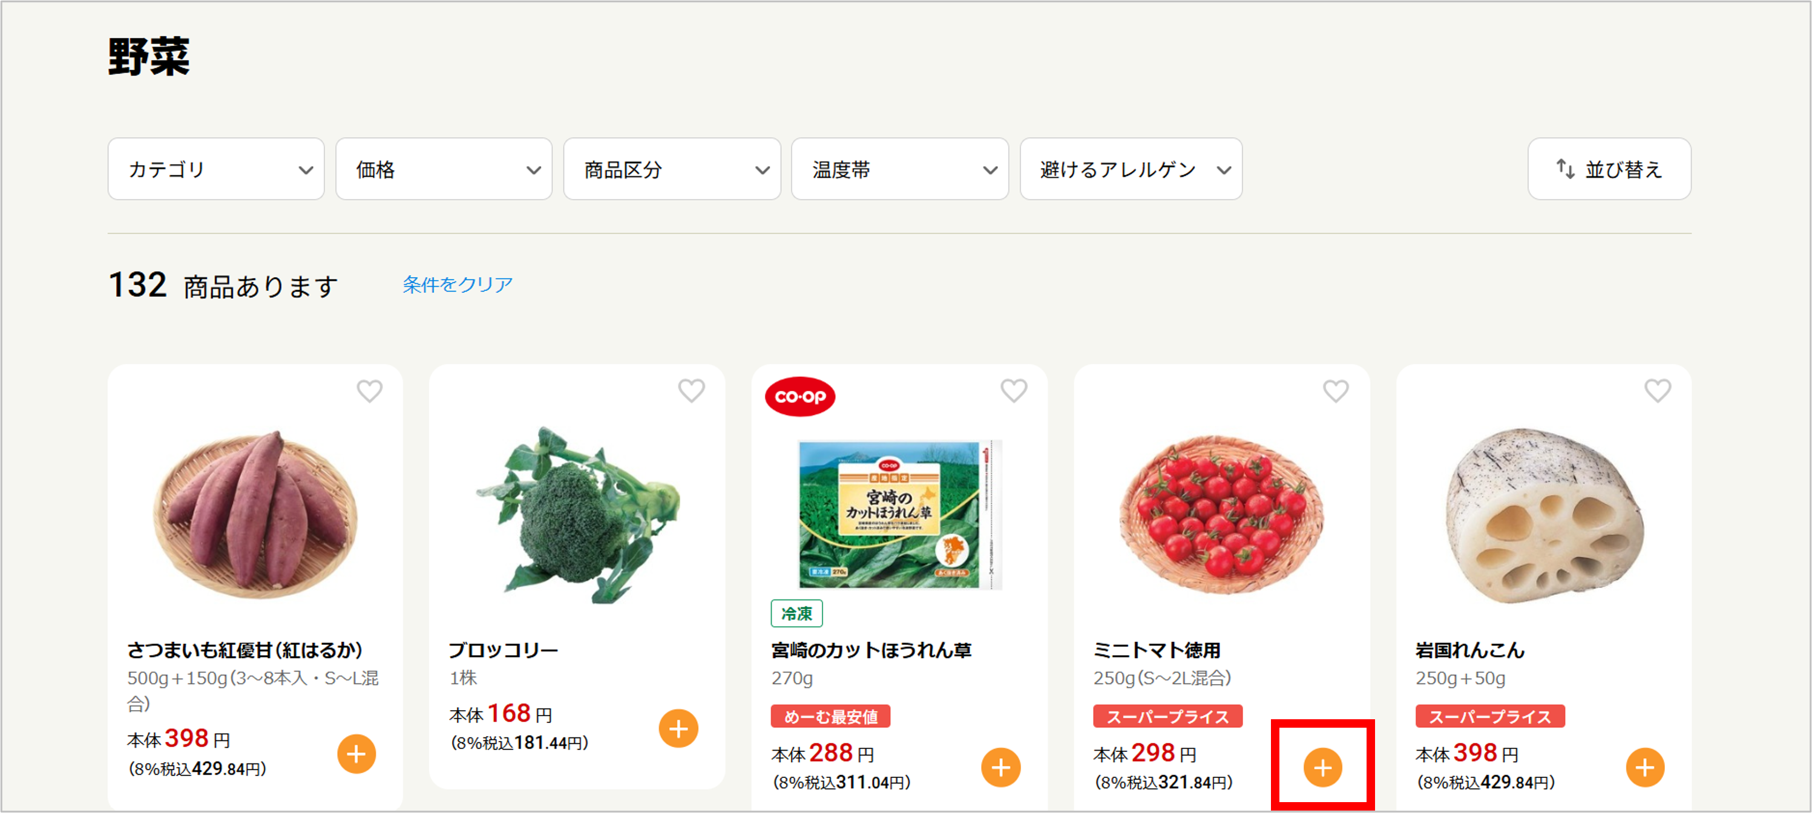Open the 避けるアレルゲン allergen filter
Screen dimensions: 1812x813
[x=1131, y=169]
